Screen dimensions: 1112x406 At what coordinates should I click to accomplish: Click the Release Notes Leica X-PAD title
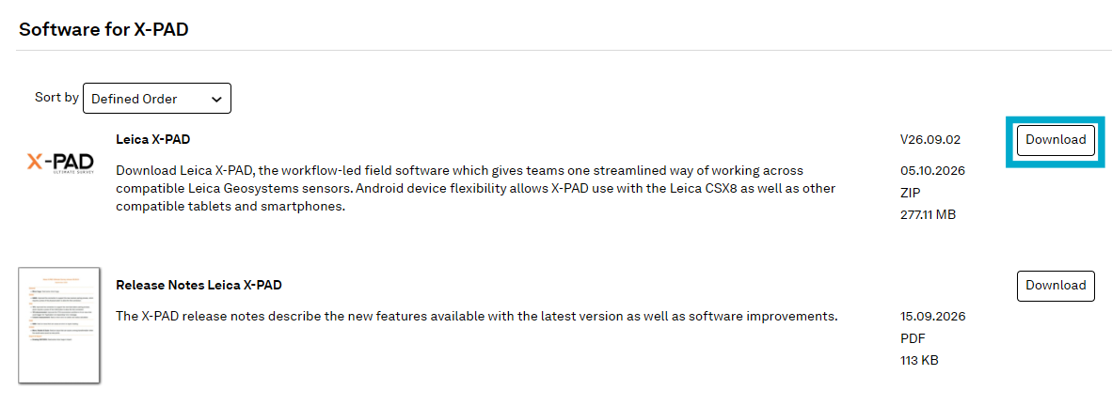(x=199, y=285)
